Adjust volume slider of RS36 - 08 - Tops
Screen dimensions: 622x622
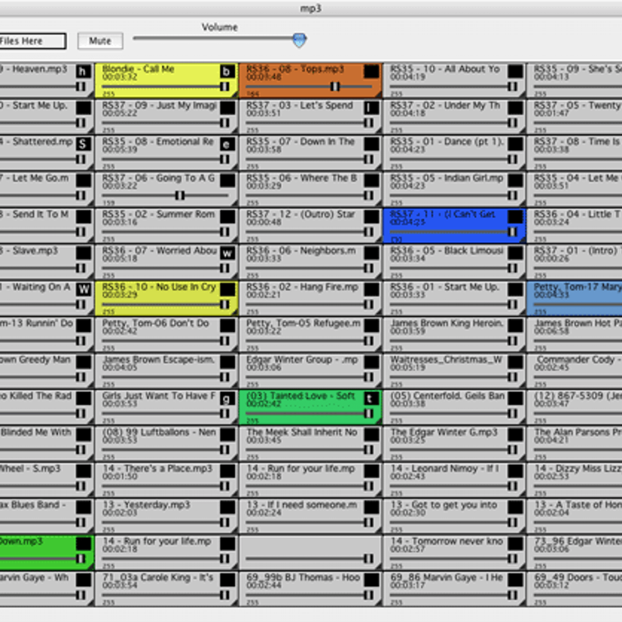(335, 87)
